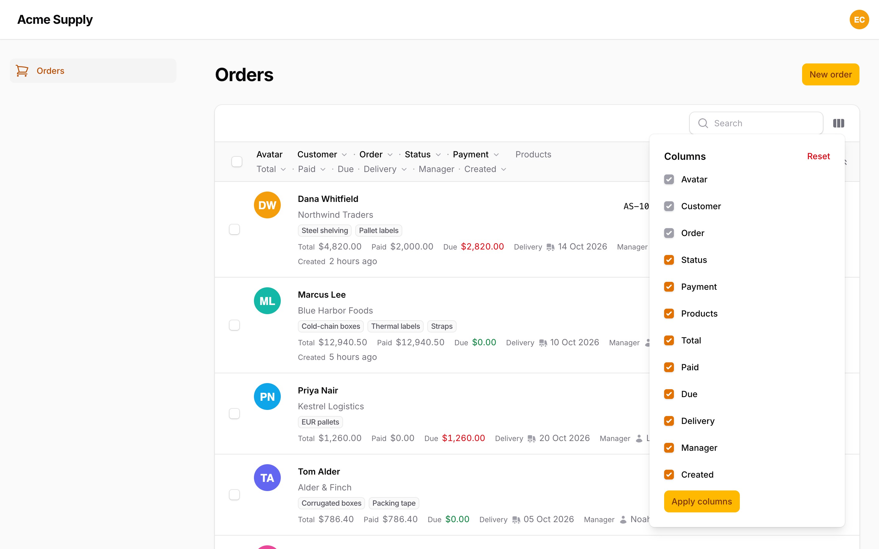The width and height of the screenshot is (879, 549).
Task: Click Priya Nair's PN avatar
Action: point(267,396)
